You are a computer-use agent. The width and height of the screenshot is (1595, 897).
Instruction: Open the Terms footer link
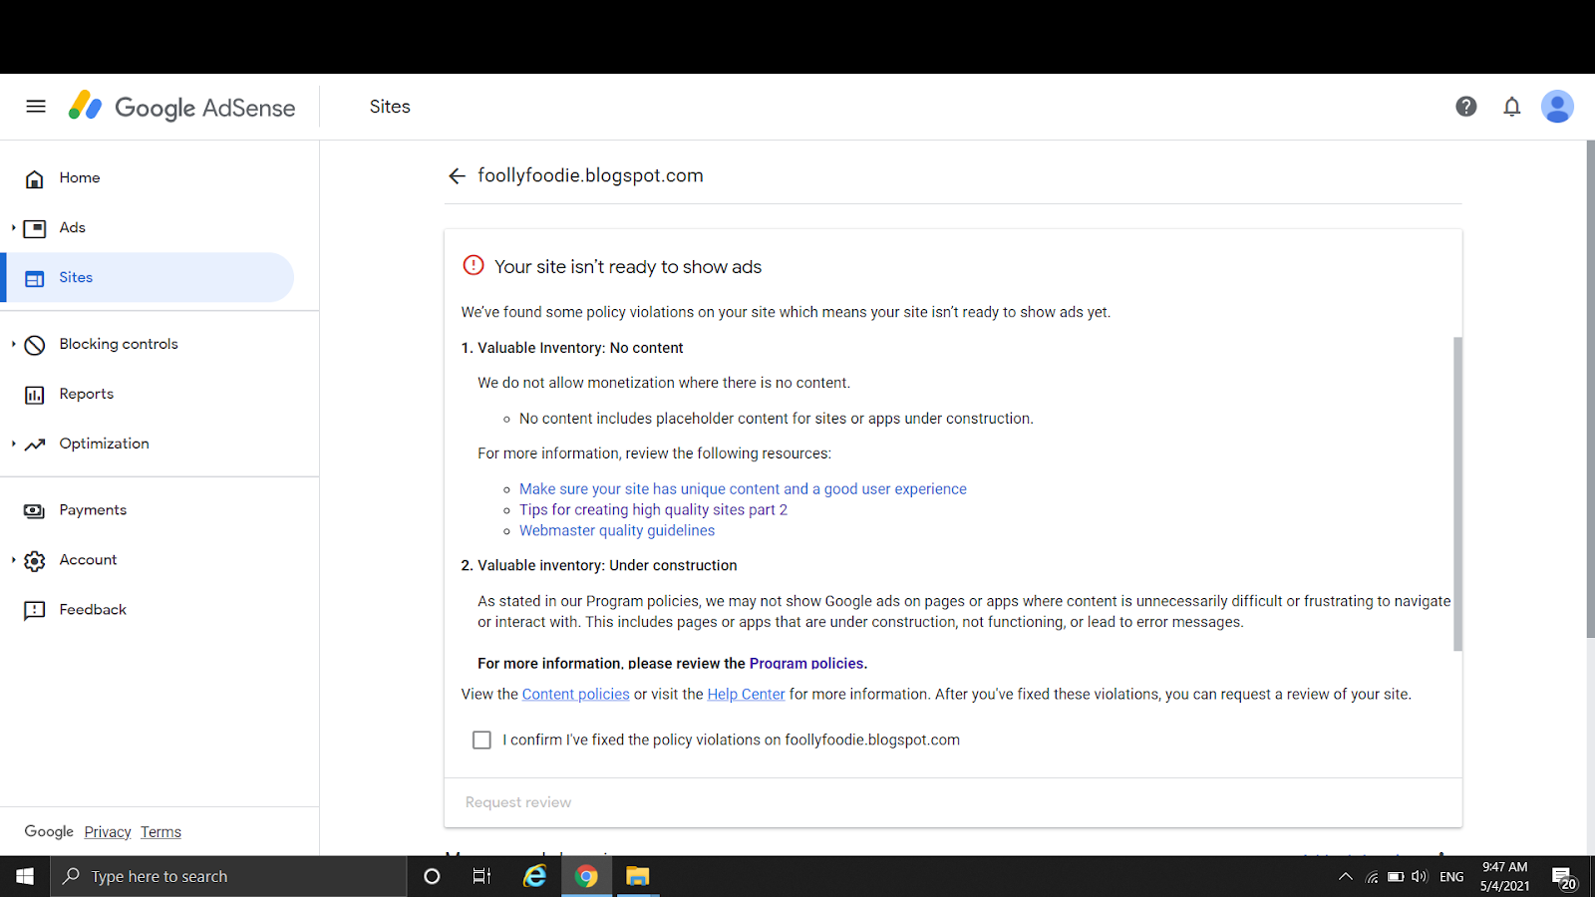160,832
